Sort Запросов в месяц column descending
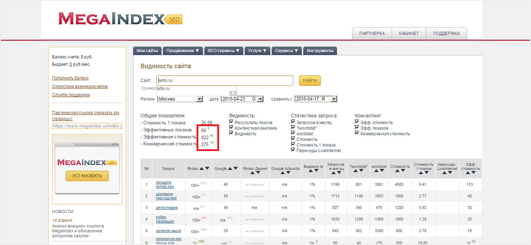 tap(339, 173)
